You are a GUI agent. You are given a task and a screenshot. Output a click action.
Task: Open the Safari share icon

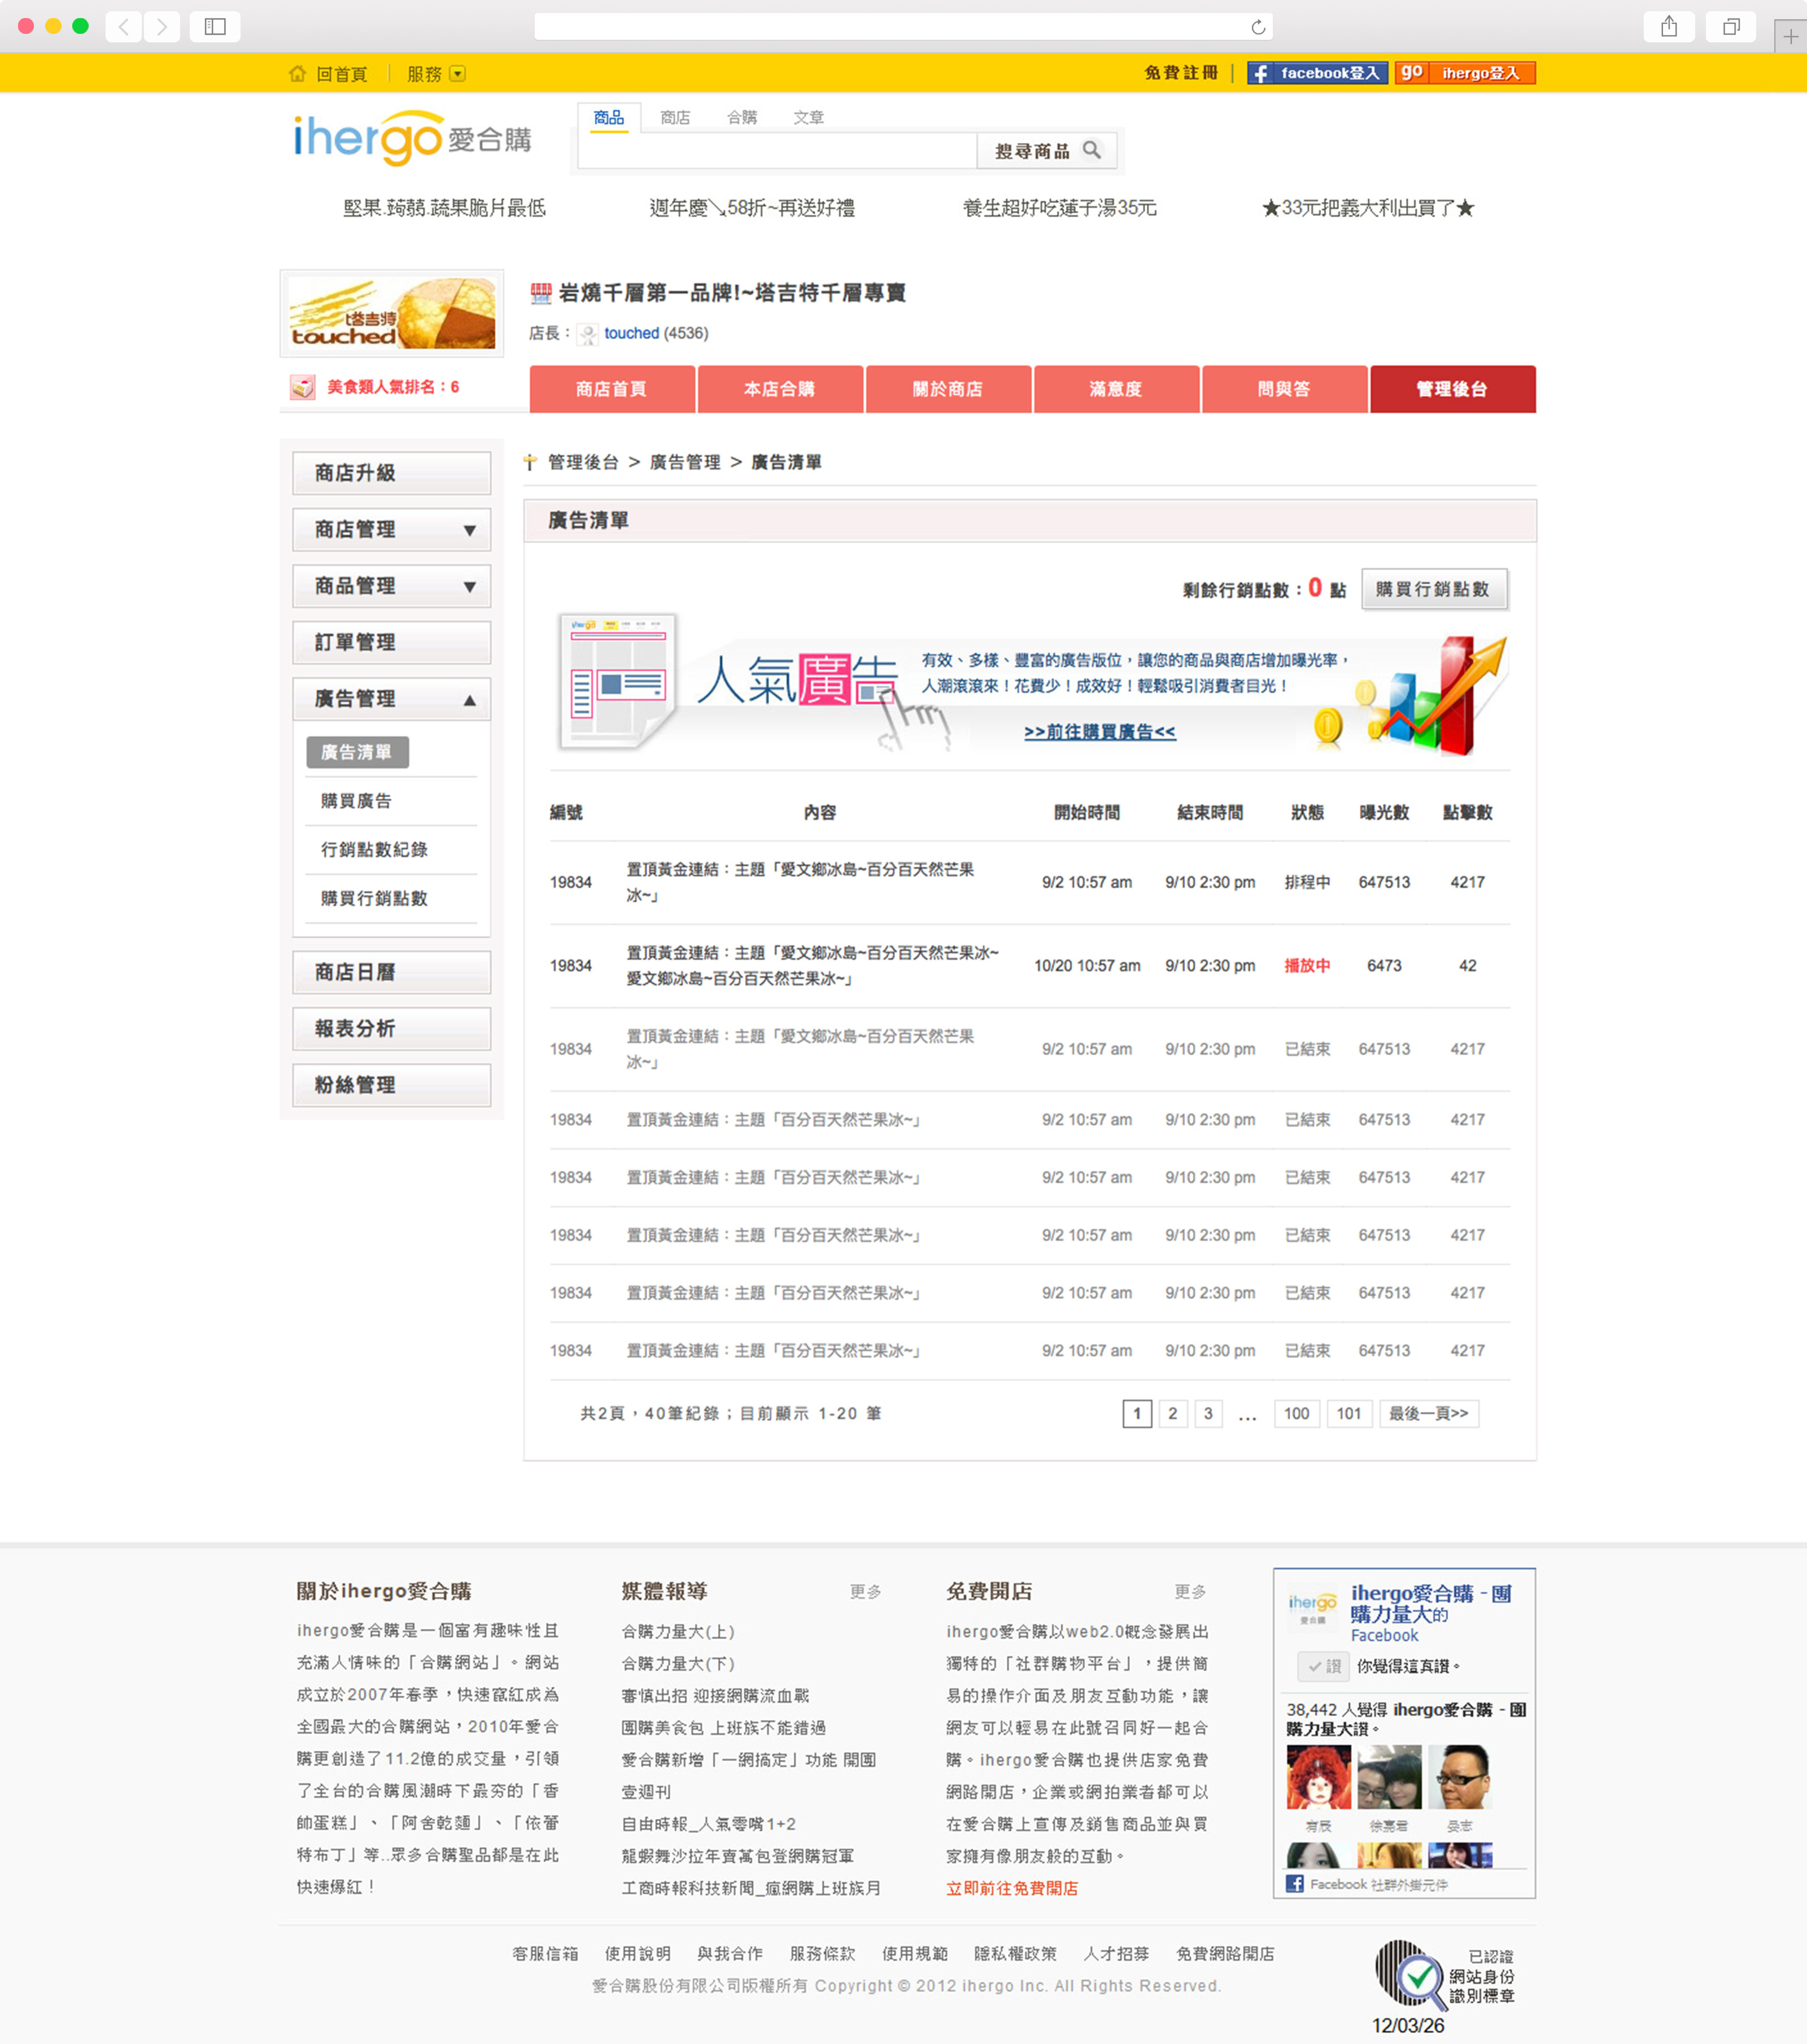1668,27
